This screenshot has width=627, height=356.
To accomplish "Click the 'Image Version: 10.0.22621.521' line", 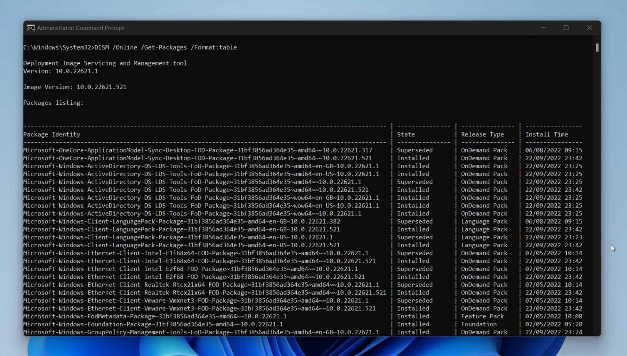I will (x=75, y=87).
